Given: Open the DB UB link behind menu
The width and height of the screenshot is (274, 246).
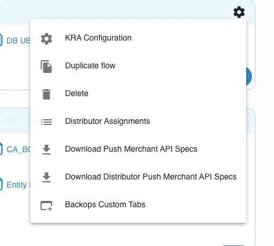Looking at the screenshot, I should click(19, 41).
